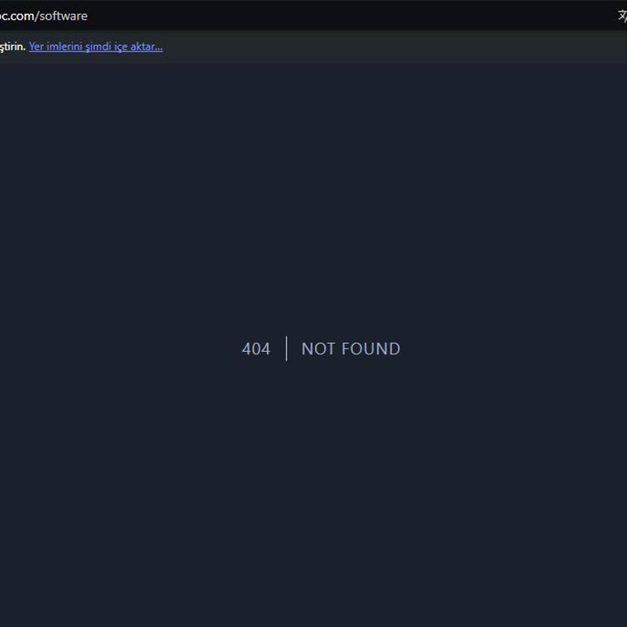Click the address bar URL ending in /software
The width and height of the screenshot is (627, 627).
(43, 16)
